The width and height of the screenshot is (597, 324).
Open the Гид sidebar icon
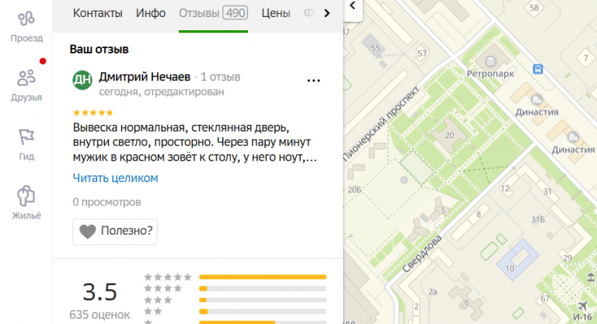click(26, 145)
